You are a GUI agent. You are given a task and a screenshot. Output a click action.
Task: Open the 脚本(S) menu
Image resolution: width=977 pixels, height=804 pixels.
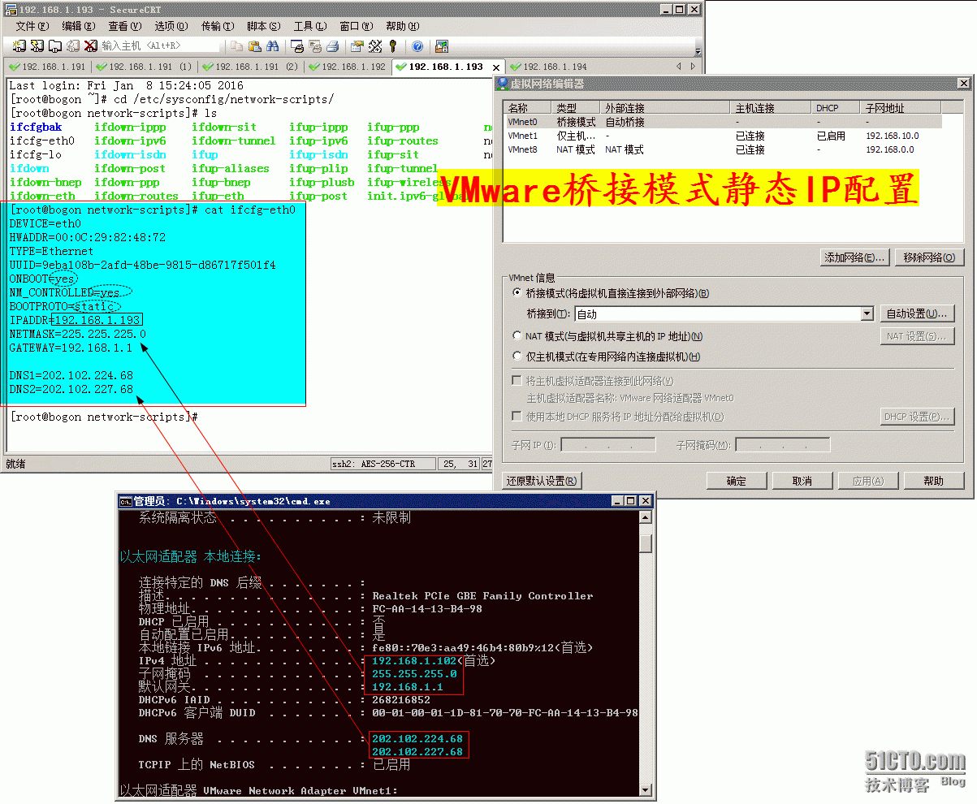point(264,26)
